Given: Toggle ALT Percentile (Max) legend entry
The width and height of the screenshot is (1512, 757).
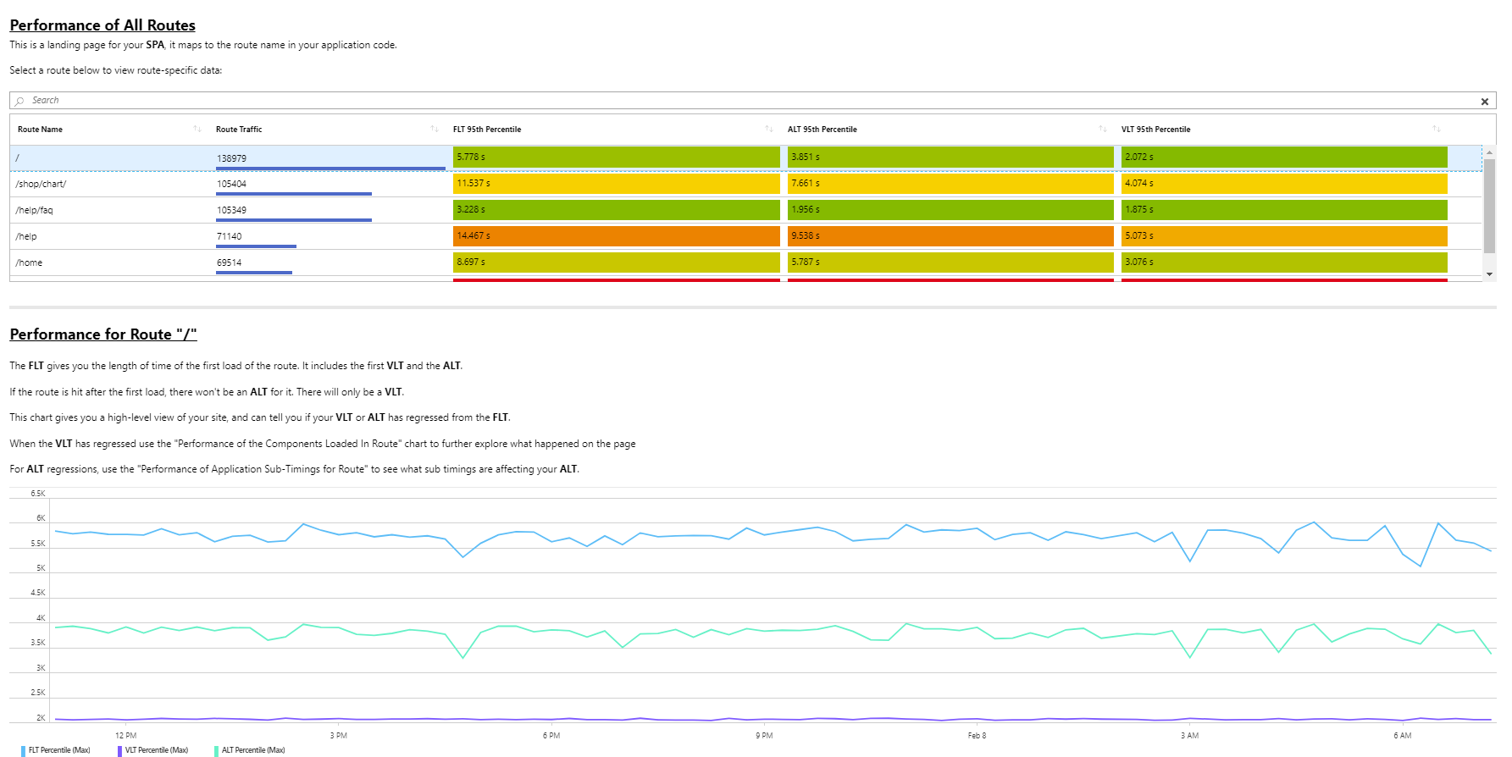Looking at the screenshot, I should 250,750.
